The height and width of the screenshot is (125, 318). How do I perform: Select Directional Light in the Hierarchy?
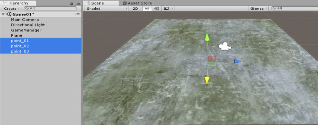41,25
